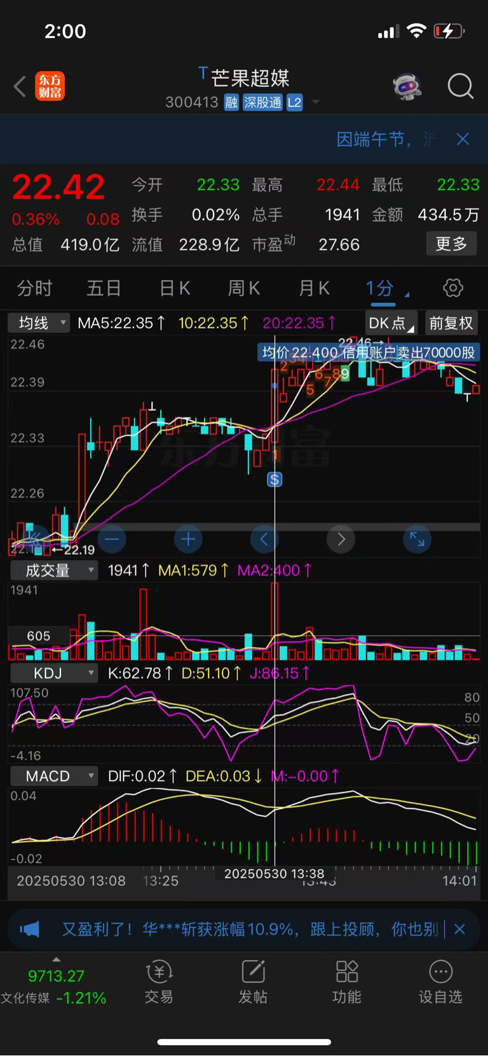
Task: Close the 因端午节 announcement banner
Action: click(463, 139)
